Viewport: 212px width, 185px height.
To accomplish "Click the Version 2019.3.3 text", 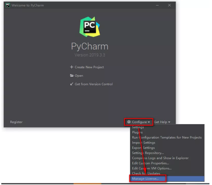I will point(90,55).
